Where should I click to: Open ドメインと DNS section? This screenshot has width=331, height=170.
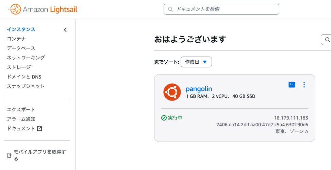tap(24, 77)
